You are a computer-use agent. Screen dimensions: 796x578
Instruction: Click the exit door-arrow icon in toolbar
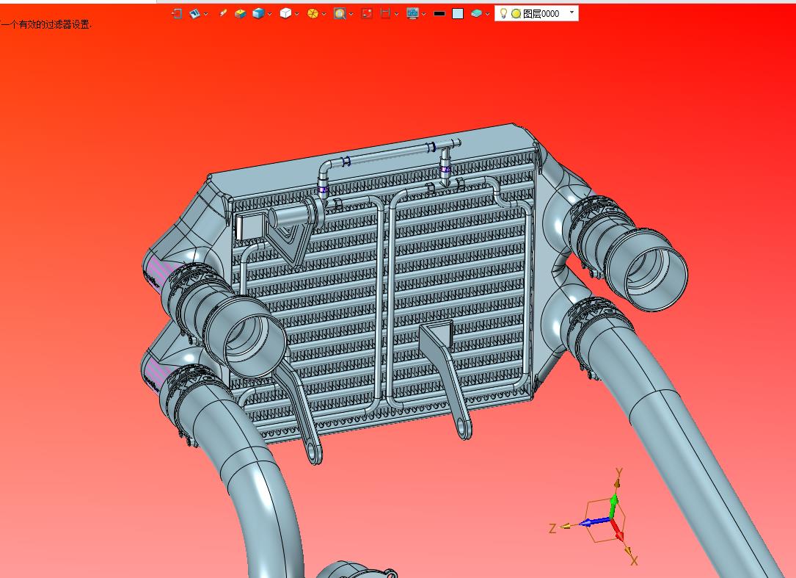click(177, 14)
